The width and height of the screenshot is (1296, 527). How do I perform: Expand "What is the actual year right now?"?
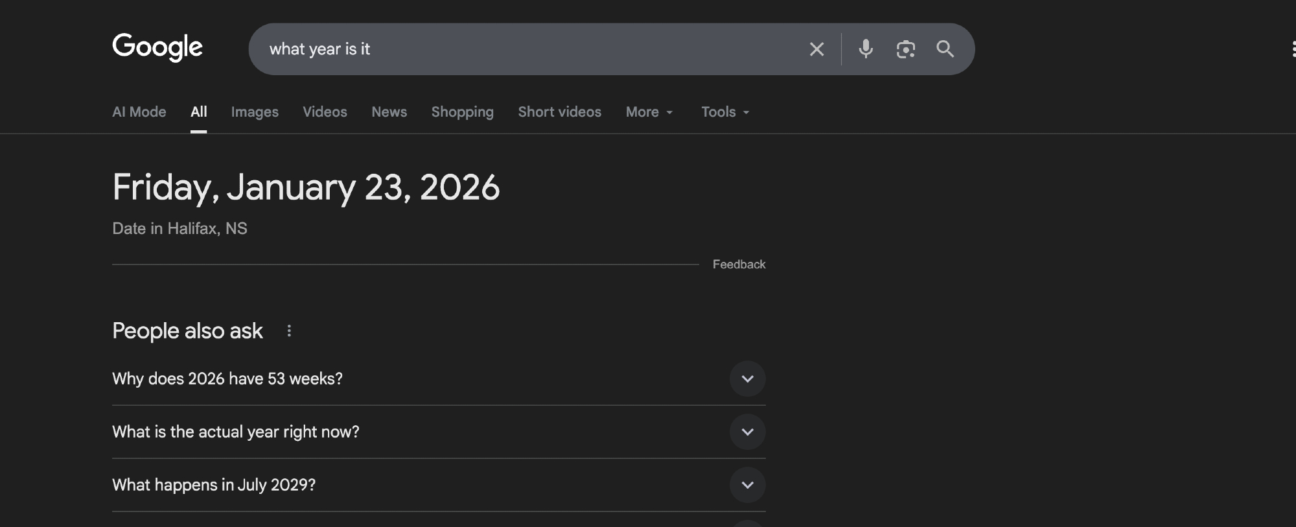747,432
